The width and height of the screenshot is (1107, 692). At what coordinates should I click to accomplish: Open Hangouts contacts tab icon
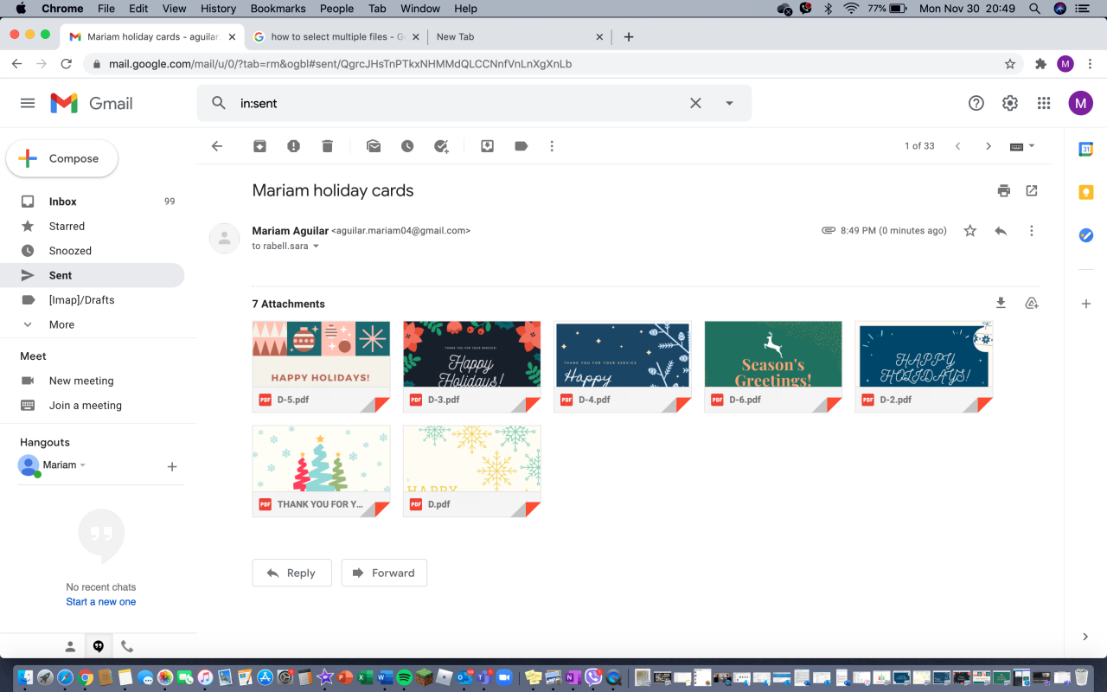71,646
